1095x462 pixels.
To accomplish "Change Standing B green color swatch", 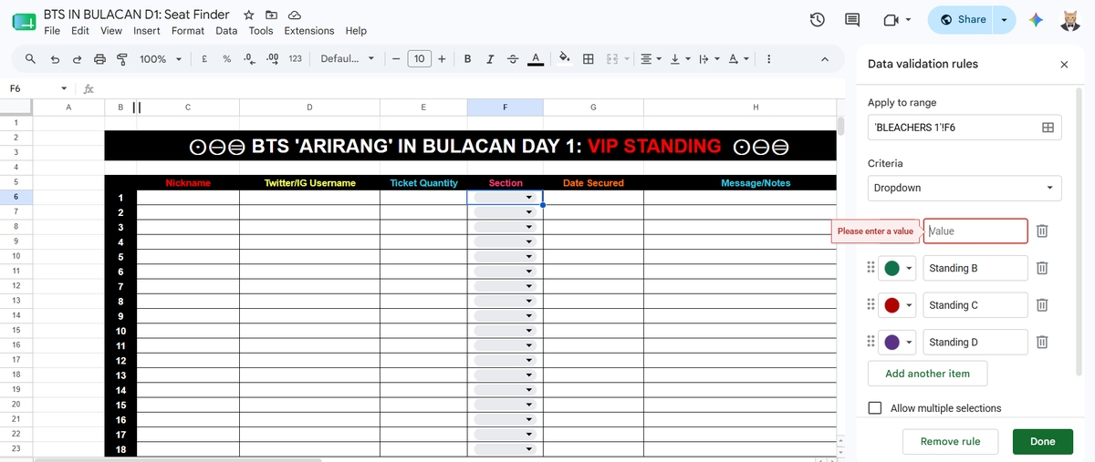I will [x=898, y=268].
